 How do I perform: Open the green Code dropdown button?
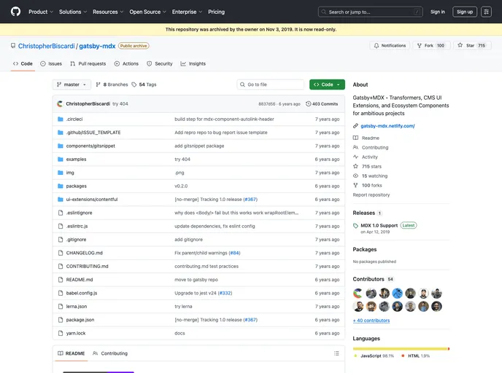pos(327,85)
